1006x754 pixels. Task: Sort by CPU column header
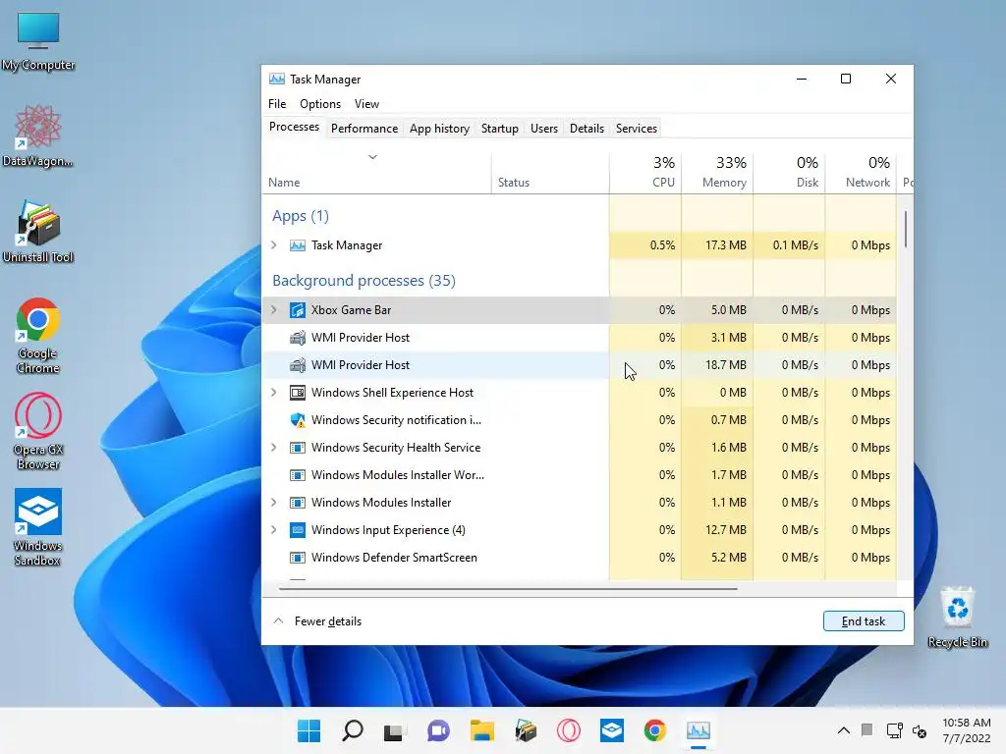645,172
